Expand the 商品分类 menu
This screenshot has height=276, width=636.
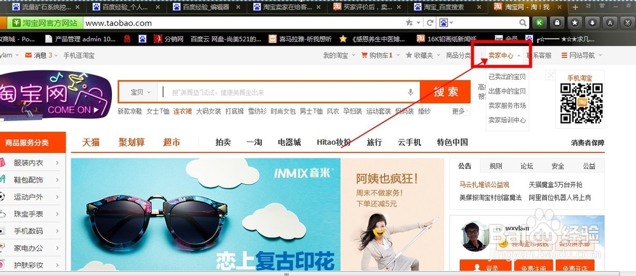pyautogui.click(x=459, y=55)
